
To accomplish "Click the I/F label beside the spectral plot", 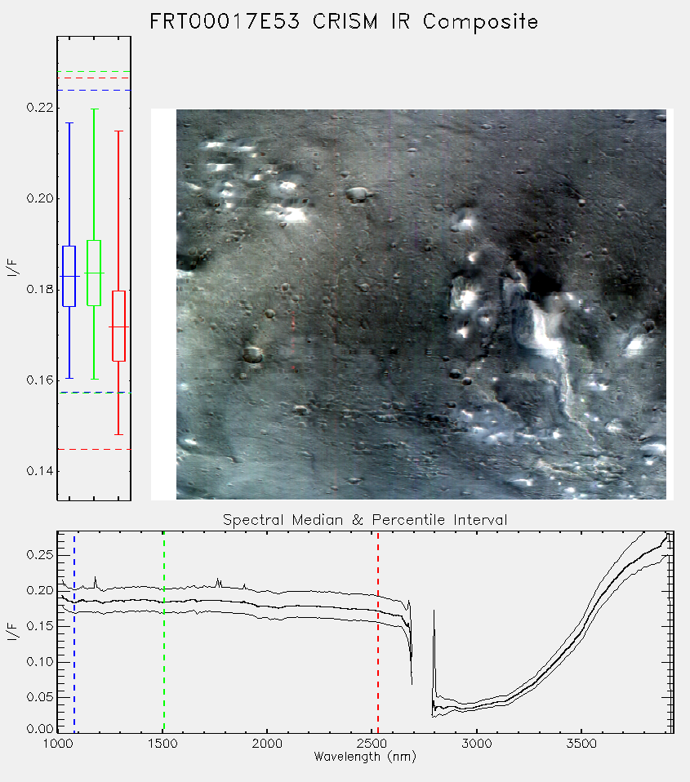I will (13, 632).
